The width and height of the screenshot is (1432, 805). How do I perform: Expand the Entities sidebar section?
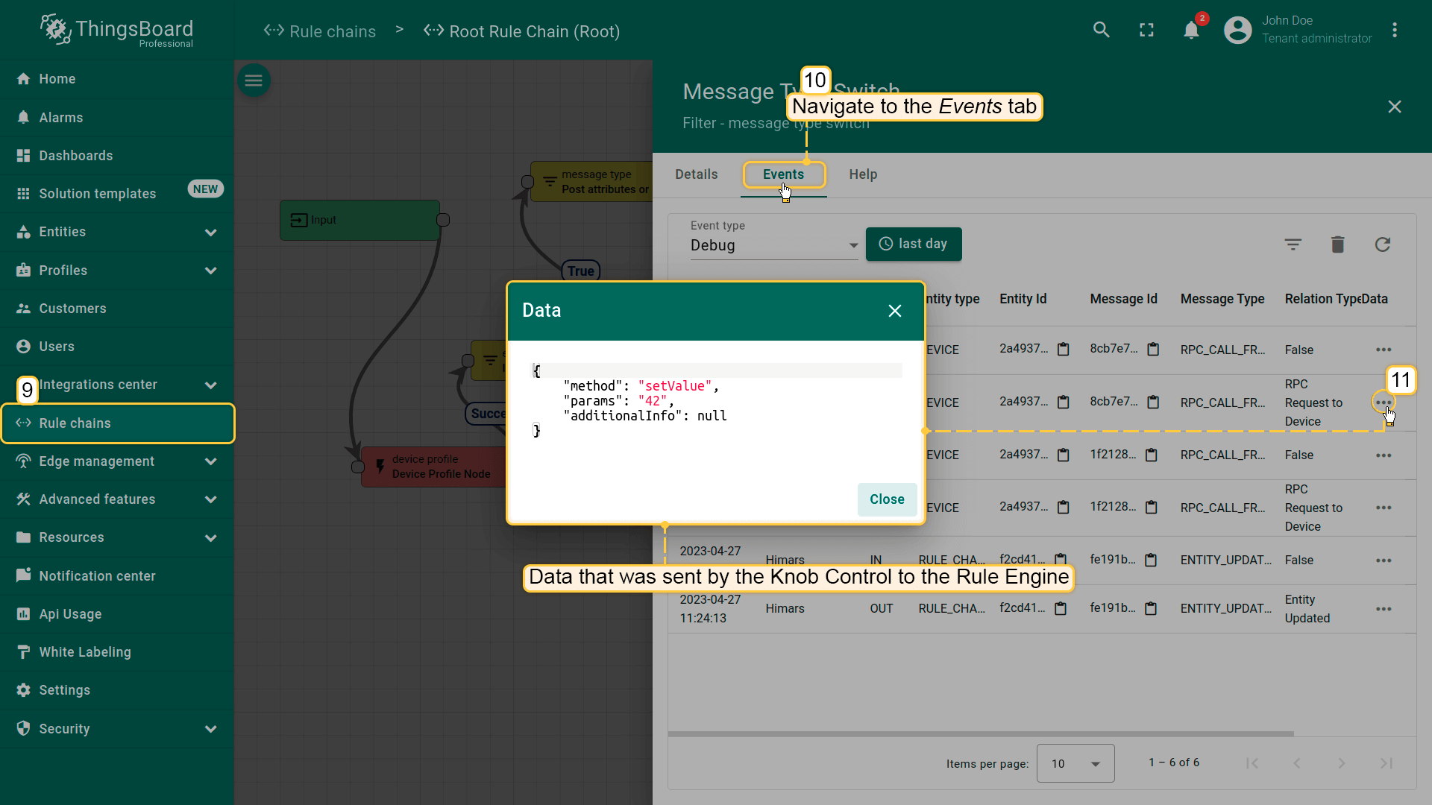point(210,232)
